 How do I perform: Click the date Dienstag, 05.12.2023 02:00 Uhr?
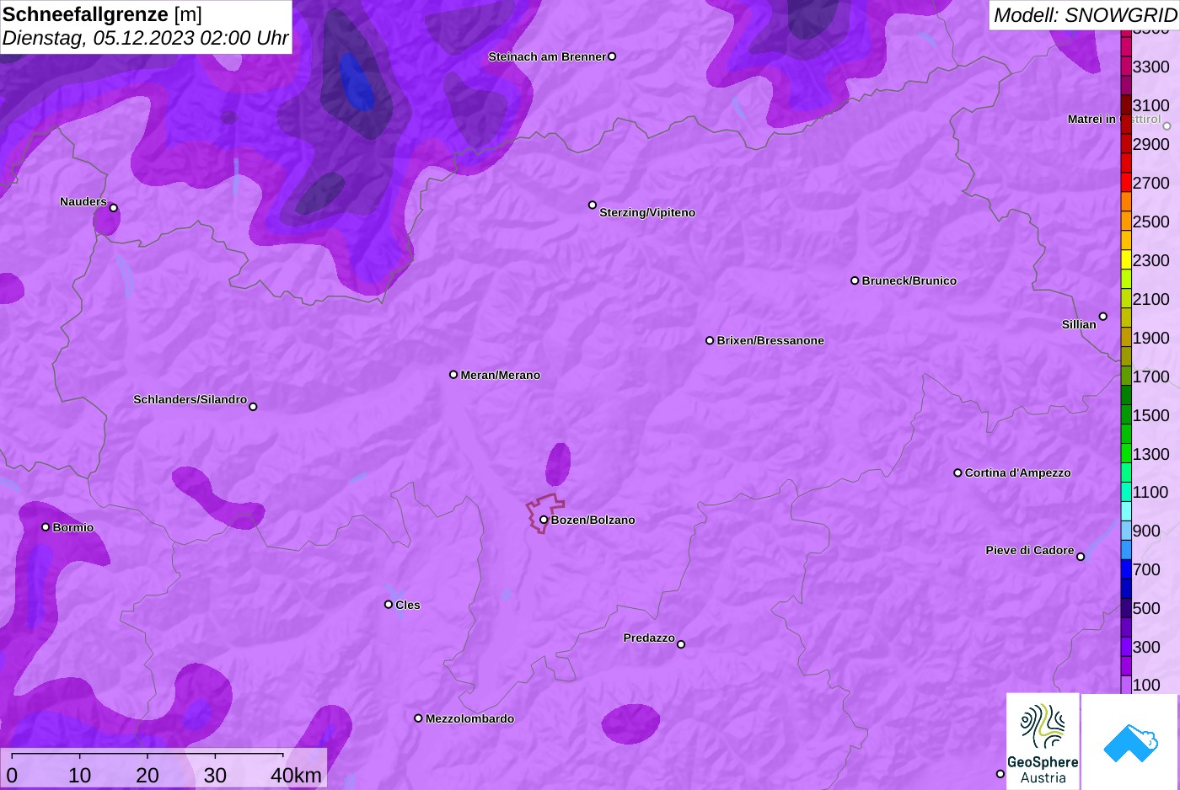[145, 38]
